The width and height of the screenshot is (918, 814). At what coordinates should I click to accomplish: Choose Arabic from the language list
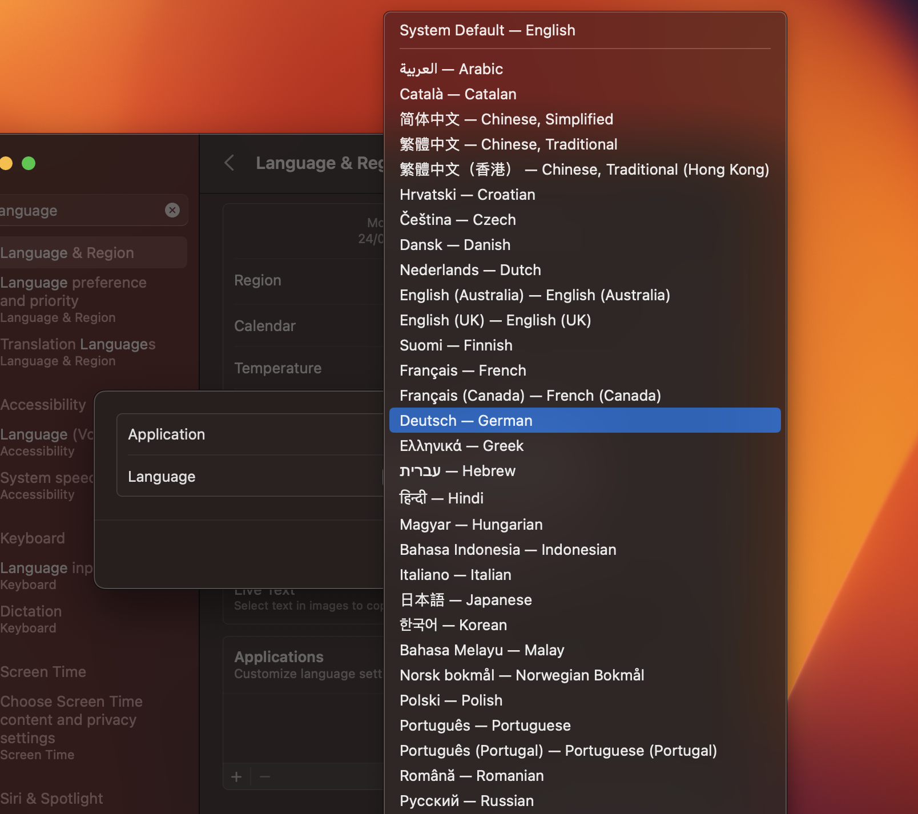[x=585, y=69]
